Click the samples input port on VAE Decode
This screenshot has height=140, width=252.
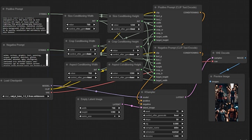click(213, 58)
